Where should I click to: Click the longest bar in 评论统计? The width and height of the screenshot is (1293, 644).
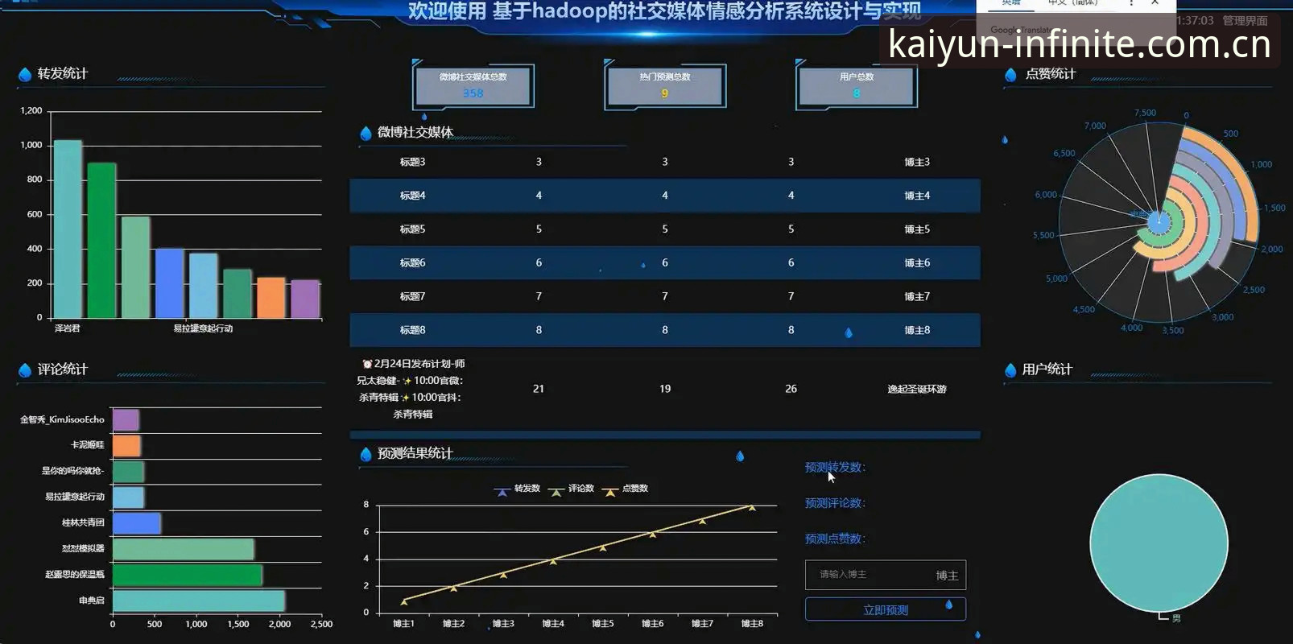pyautogui.click(x=199, y=601)
